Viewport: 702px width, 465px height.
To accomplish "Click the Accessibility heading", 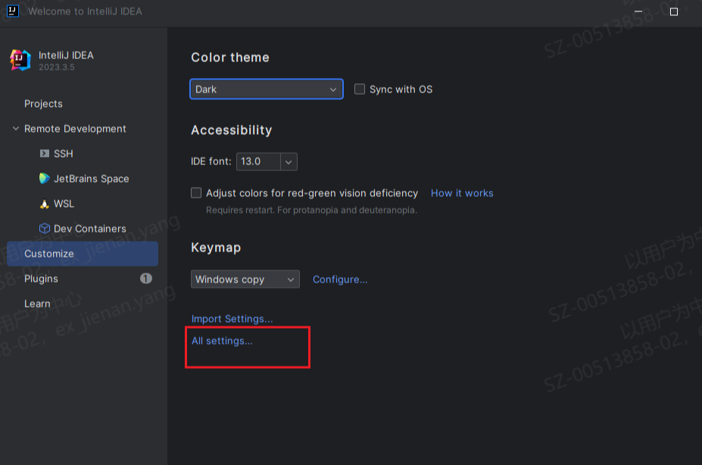I will 232,130.
